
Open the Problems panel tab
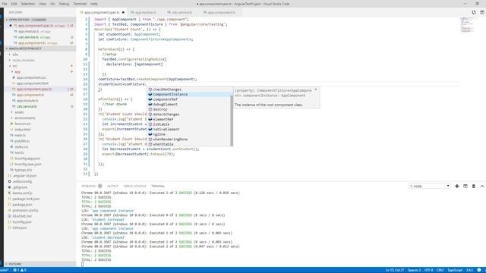88,186
